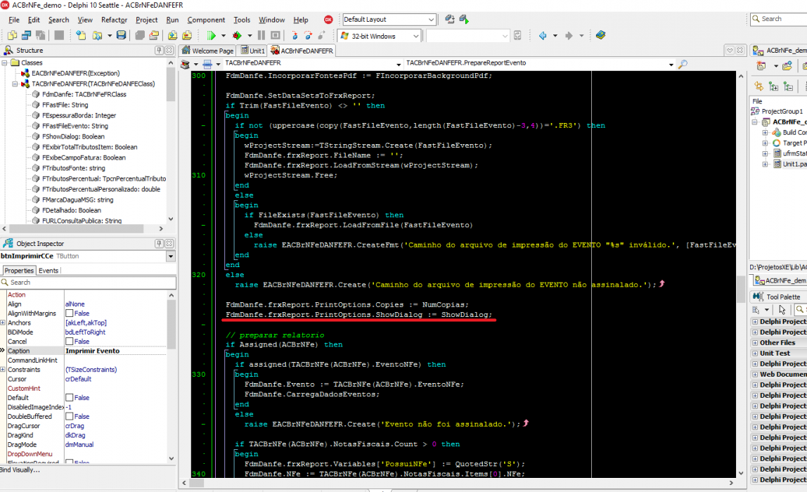Click the Save disk icon in toolbar
This screenshot has height=492, width=807.
point(121,36)
